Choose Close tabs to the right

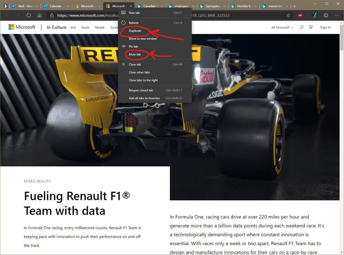pyautogui.click(x=155, y=80)
